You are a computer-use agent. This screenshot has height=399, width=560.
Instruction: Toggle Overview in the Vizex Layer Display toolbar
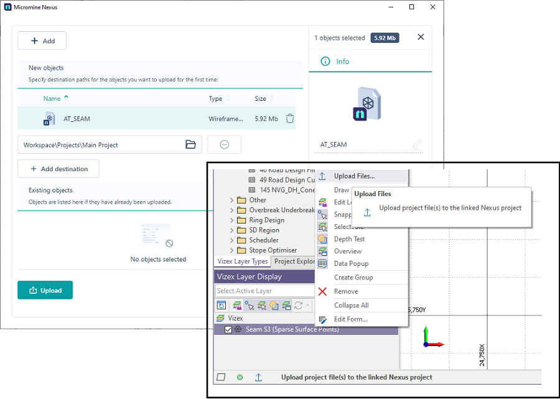286,306
